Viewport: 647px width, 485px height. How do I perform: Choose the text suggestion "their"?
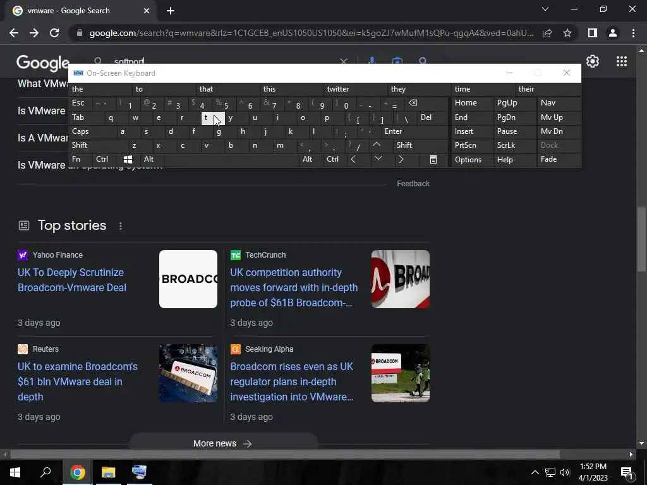click(x=548, y=89)
